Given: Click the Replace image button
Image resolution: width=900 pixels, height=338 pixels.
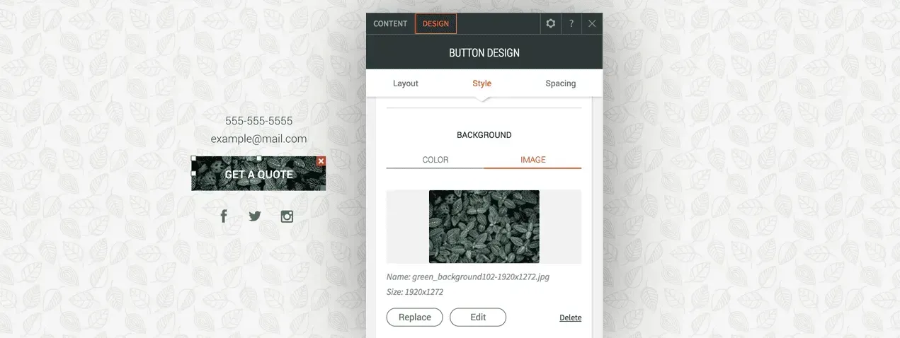Looking at the screenshot, I should click(415, 317).
